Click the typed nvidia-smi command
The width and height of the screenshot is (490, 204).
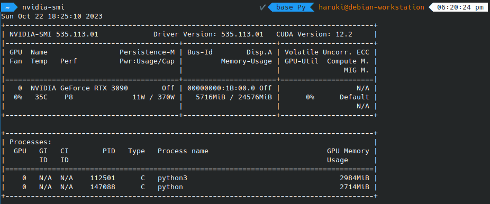point(43,7)
